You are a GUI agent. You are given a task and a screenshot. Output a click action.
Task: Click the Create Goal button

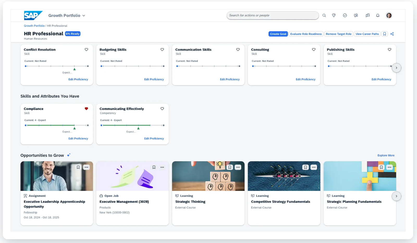coord(278,34)
